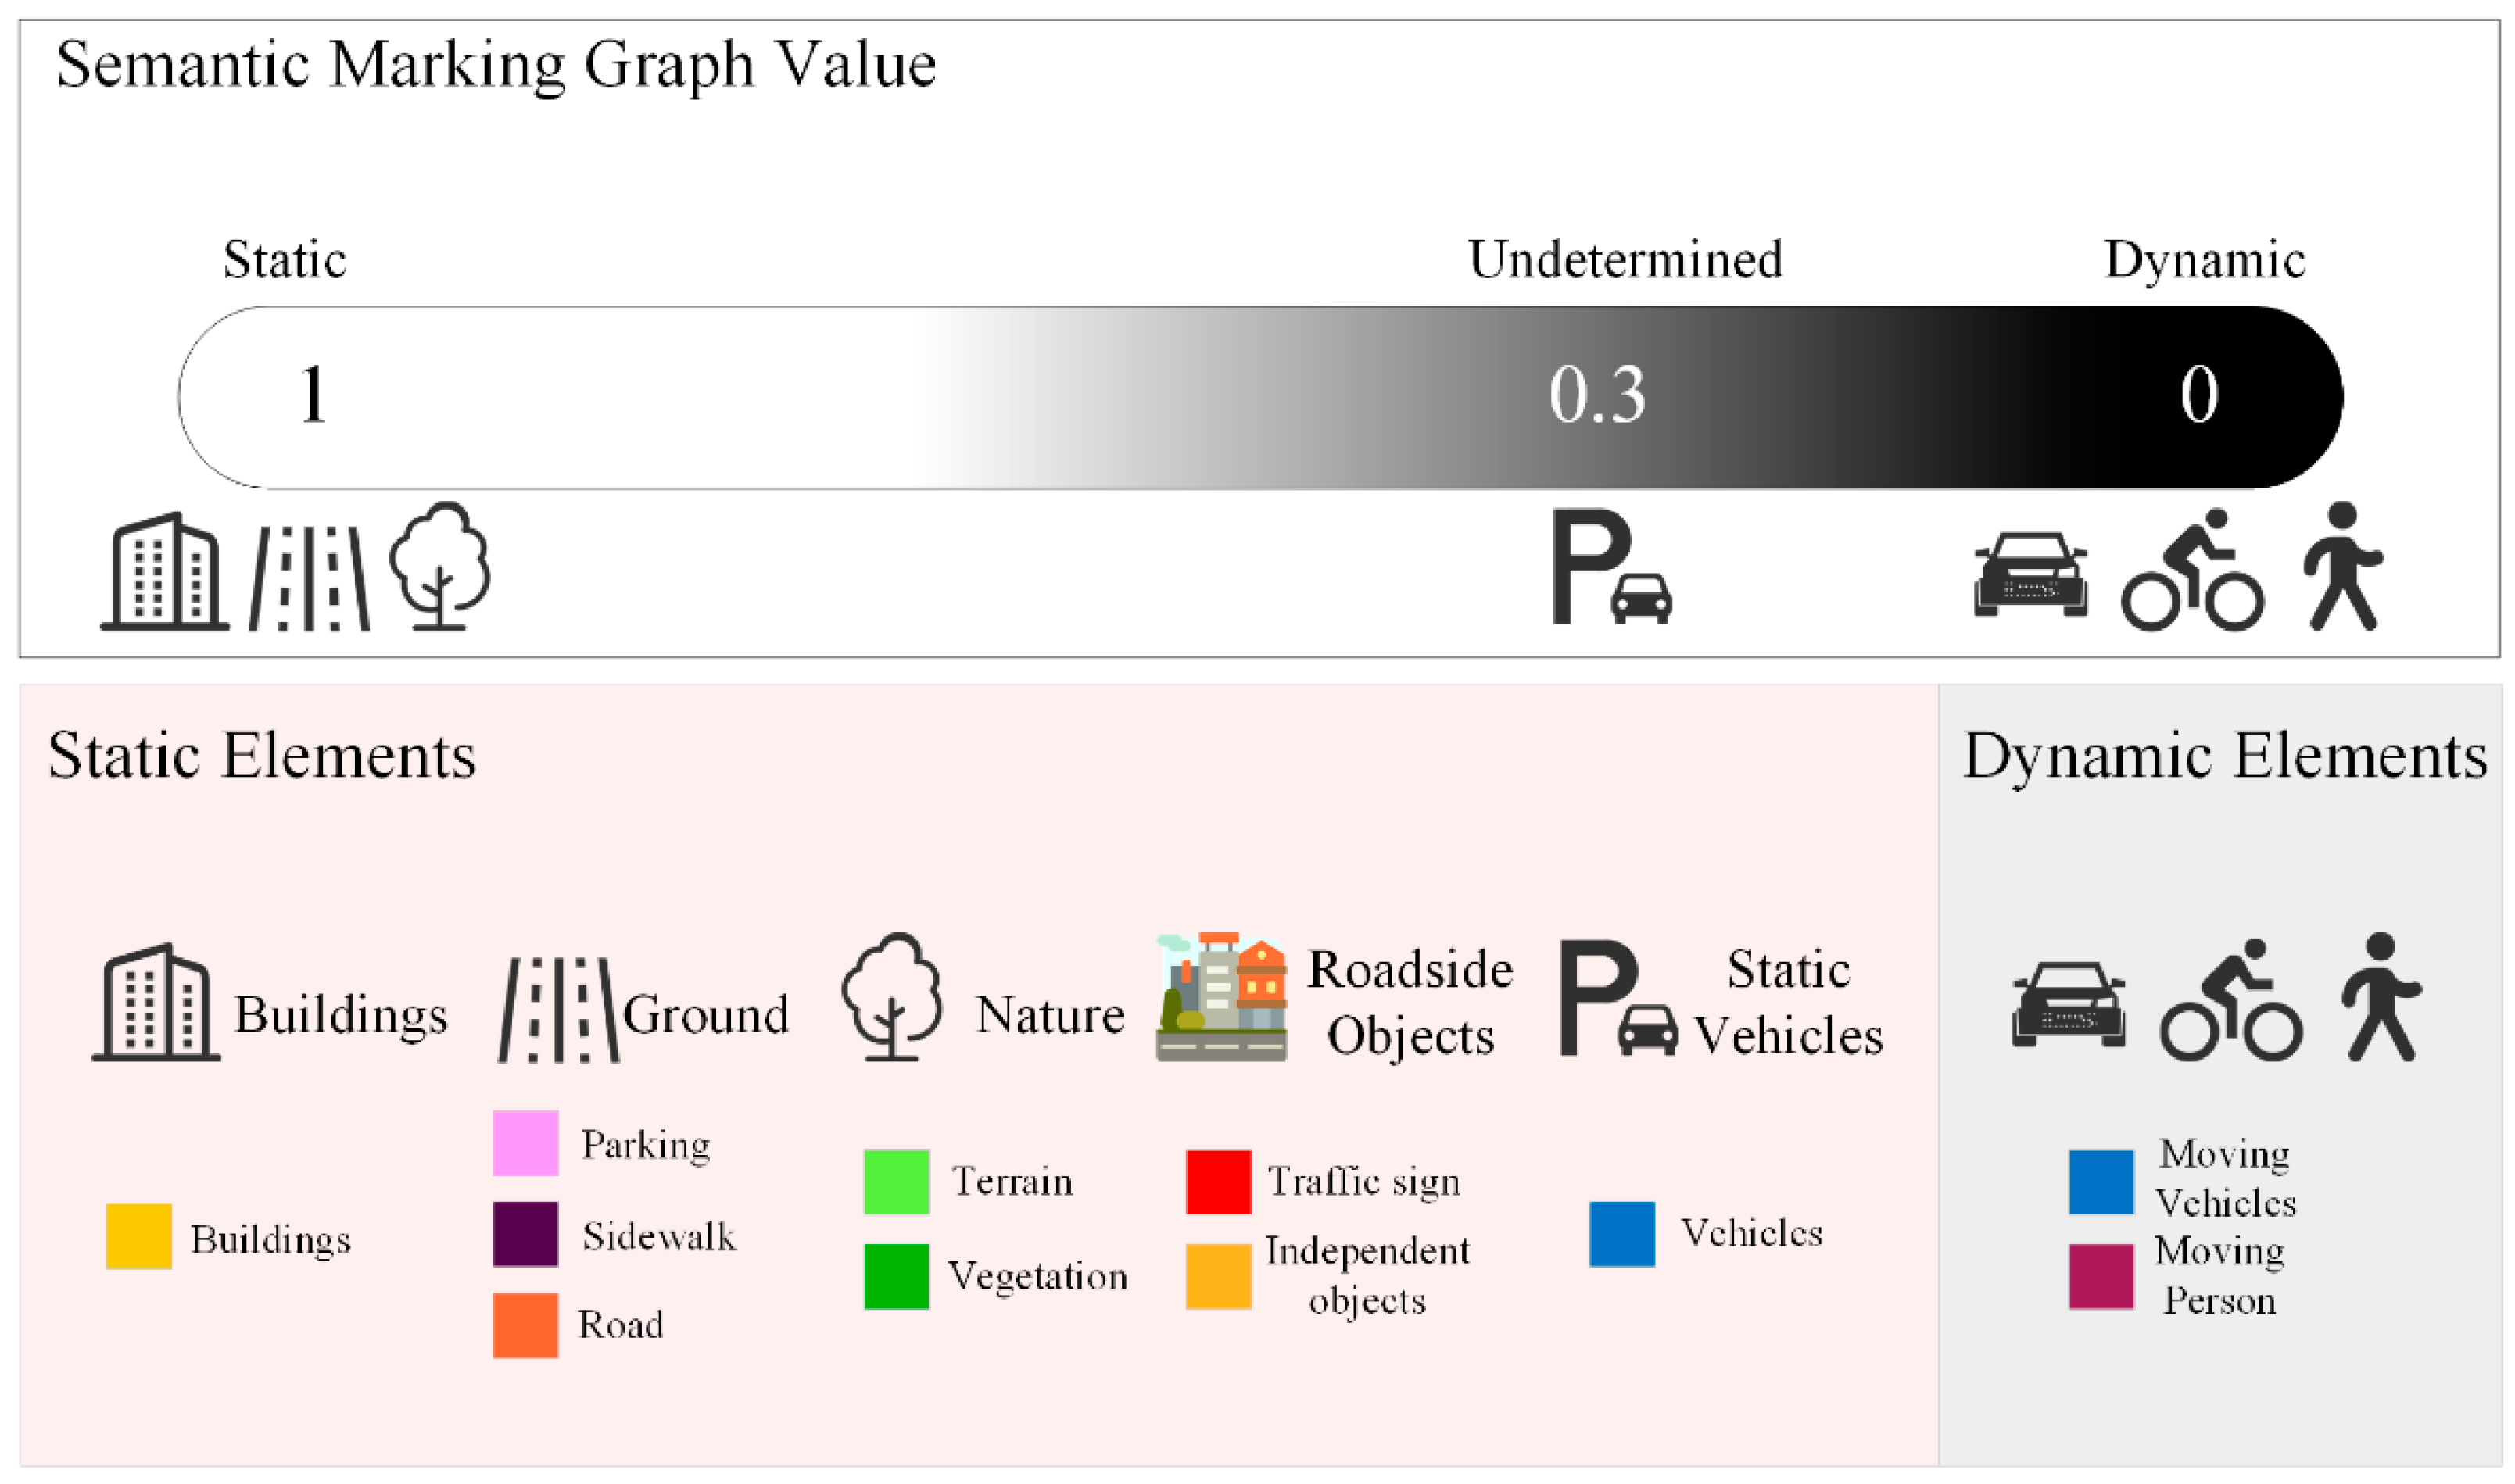Select the orange Road color swatch
This screenshot has height=1484, width=2515.
click(525, 1325)
